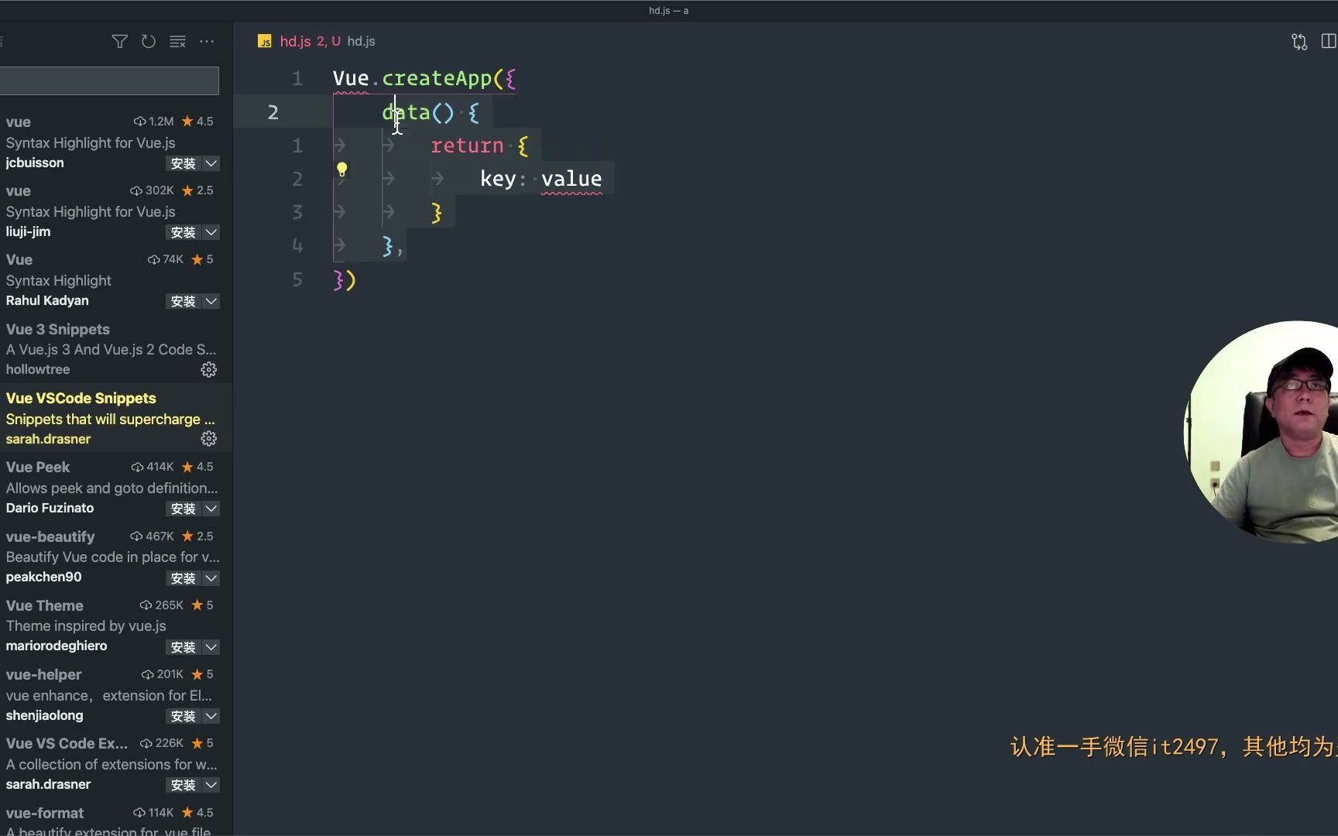Open Manage gear on Vue 3 Snippets
The image size is (1338, 836).
coord(208,369)
